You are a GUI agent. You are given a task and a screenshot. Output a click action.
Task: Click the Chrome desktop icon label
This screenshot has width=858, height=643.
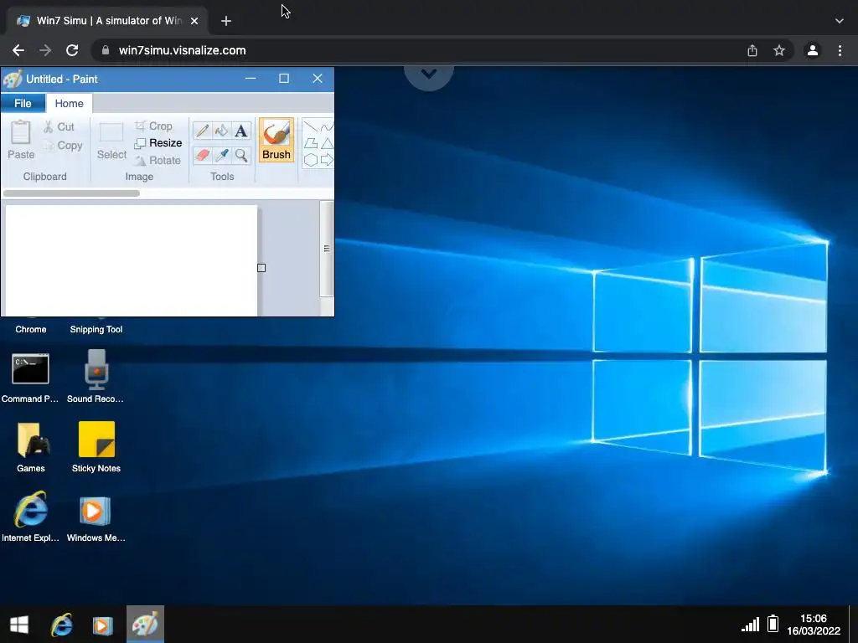(x=31, y=329)
